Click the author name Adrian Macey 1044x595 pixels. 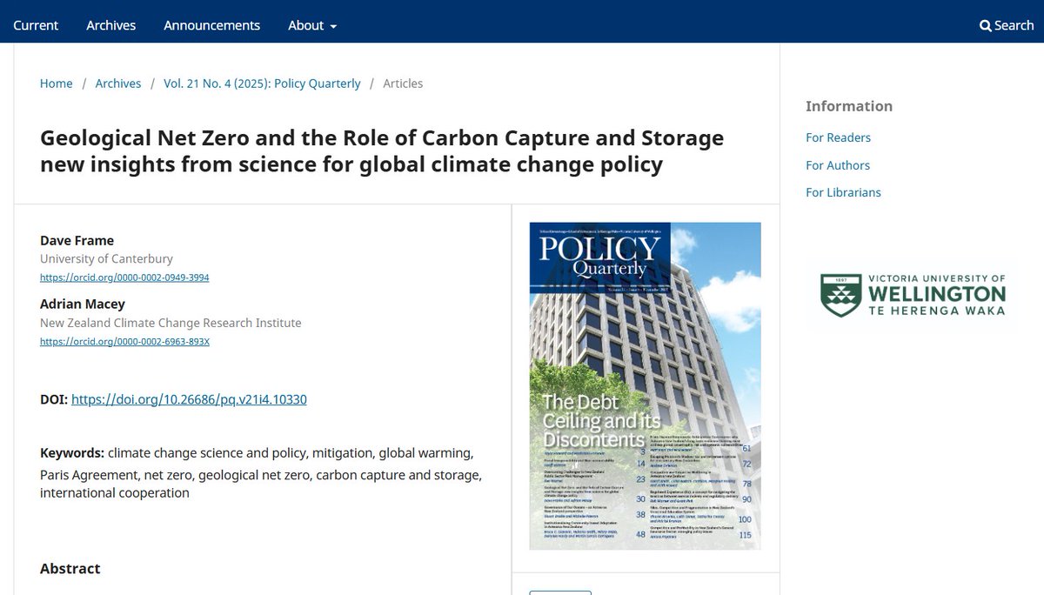click(83, 304)
